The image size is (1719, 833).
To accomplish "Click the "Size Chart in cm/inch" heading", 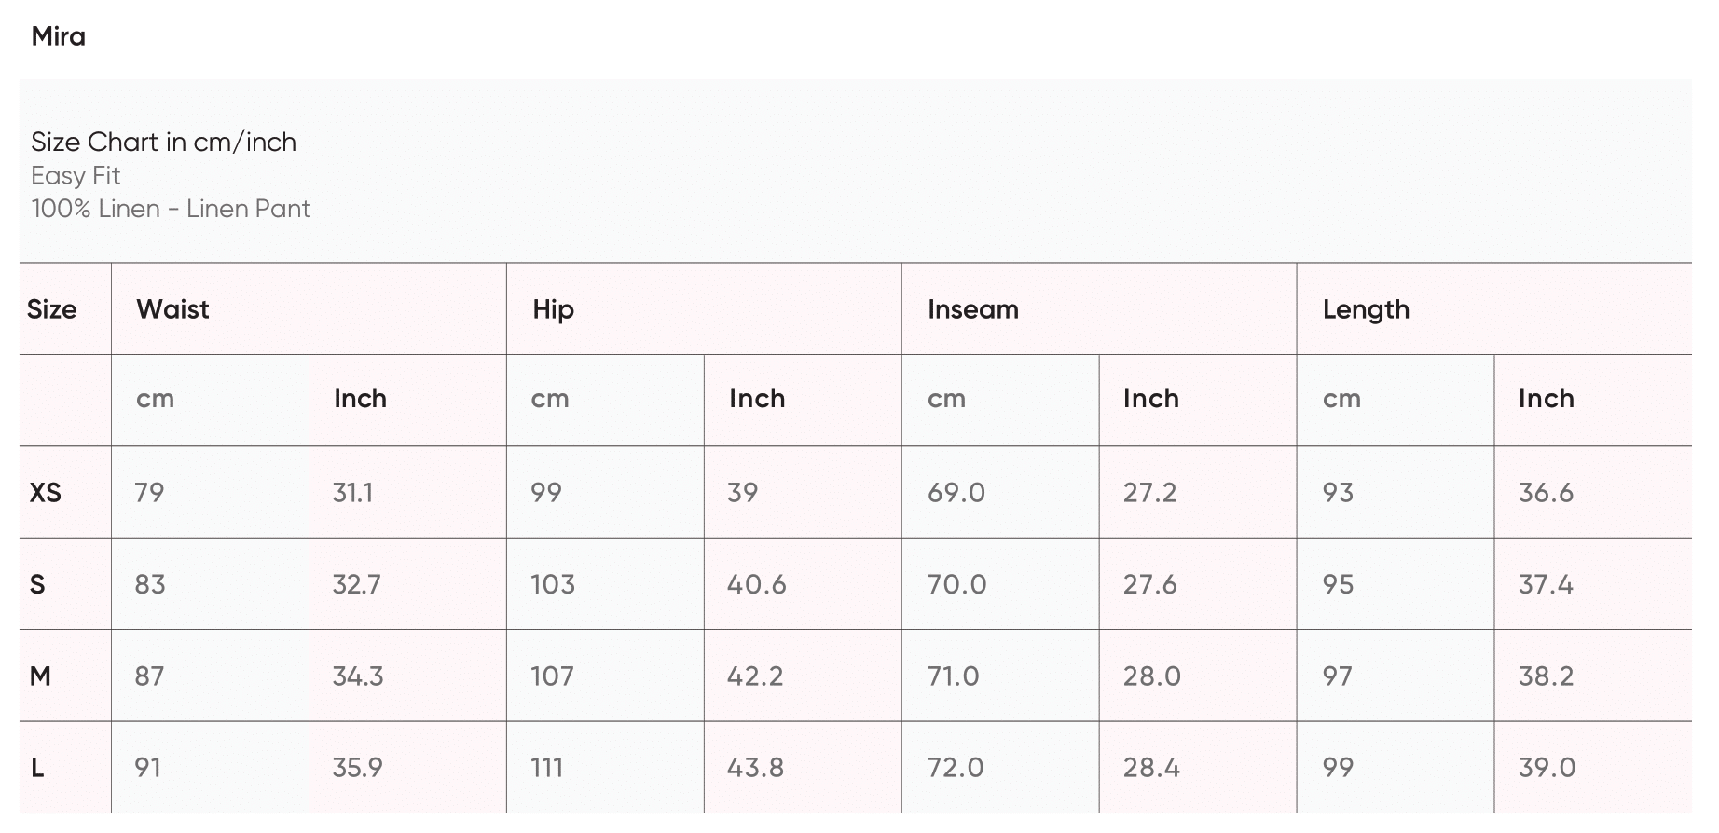I will [x=163, y=142].
